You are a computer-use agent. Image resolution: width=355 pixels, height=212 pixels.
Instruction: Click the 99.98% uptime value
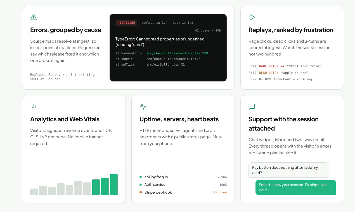pos(221,177)
